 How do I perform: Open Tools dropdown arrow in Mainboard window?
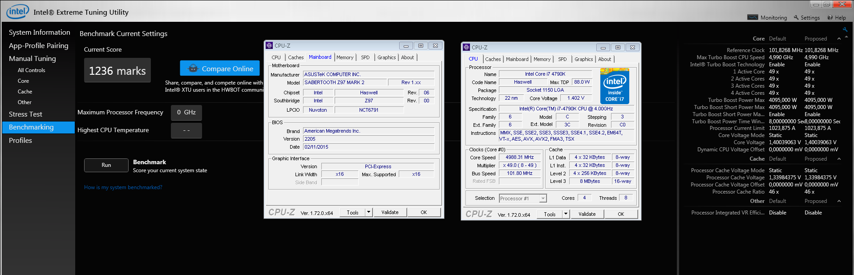(368, 212)
